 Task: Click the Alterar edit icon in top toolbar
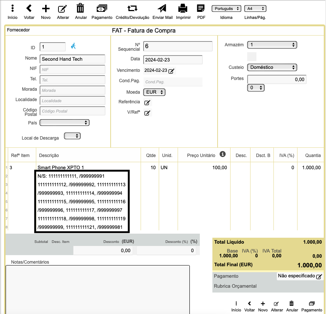63,9
